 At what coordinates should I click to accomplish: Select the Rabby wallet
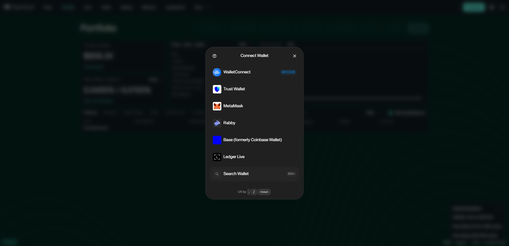tap(254, 123)
